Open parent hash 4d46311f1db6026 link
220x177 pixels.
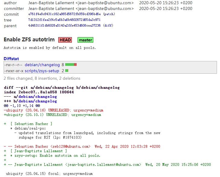pos(64,26)
